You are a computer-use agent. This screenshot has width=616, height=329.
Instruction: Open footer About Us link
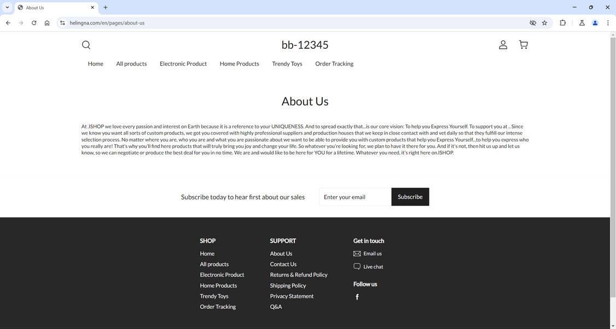(x=281, y=254)
